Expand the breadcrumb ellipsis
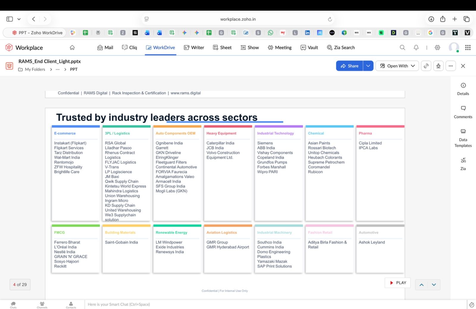This screenshot has width=476, height=309. point(58,69)
